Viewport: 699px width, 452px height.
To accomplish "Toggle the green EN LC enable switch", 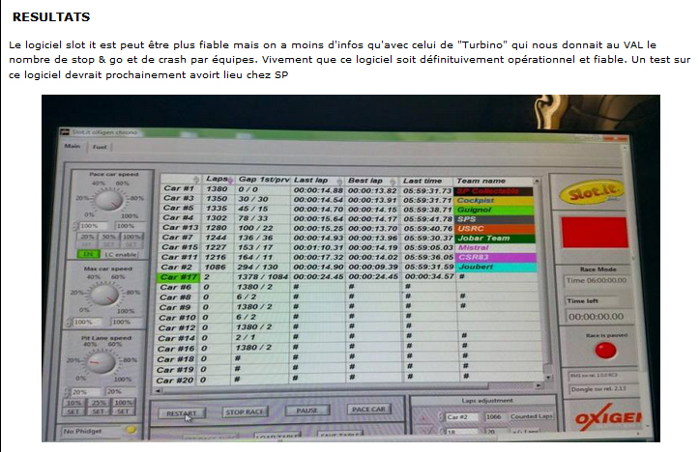I will (x=89, y=254).
